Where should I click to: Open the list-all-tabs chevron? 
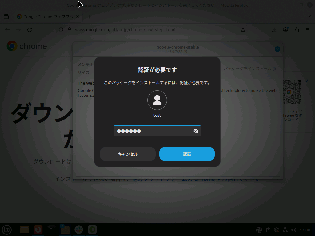pos(309,17)
